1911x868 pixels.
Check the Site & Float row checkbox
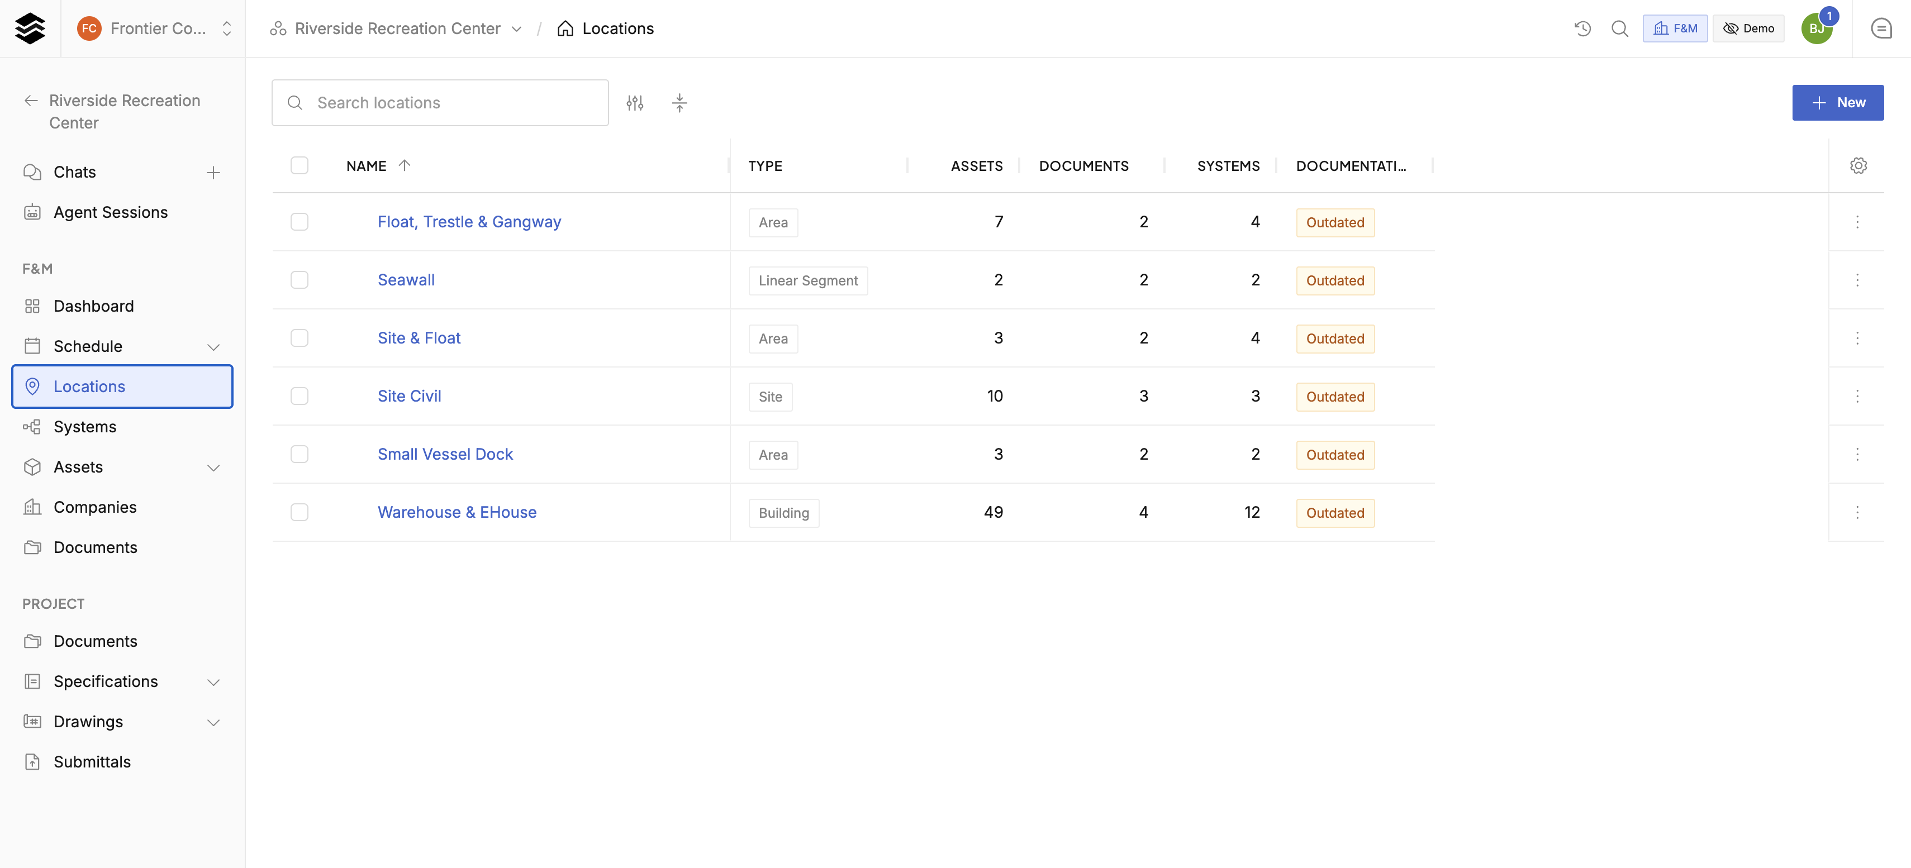tap(300, 337)
